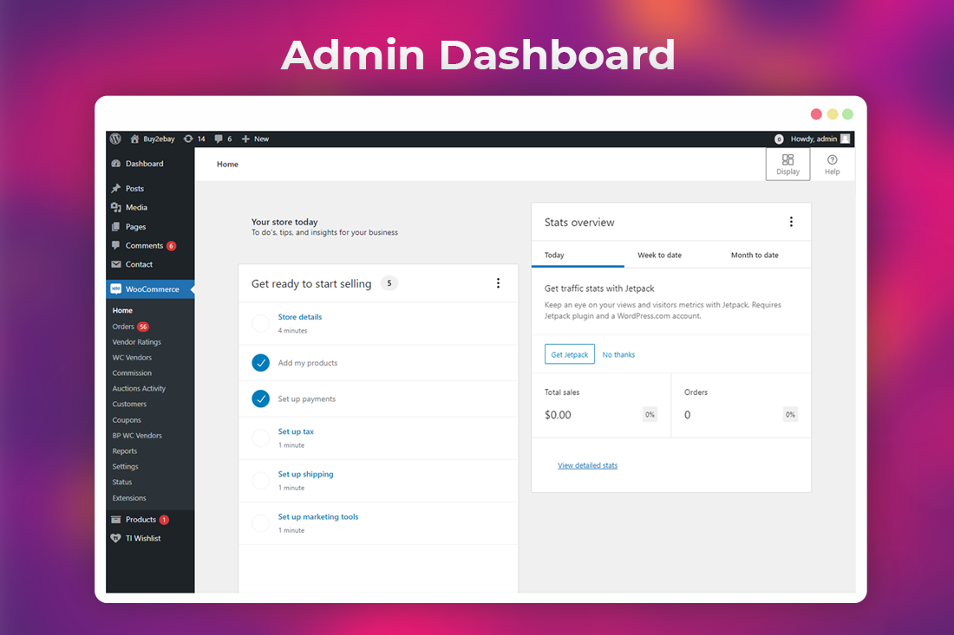Open the Buy2ebay site home icon
Screen dimensions: 954x635
click(134, 139)
